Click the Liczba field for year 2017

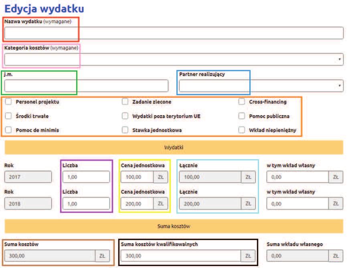tap(86, 177)
